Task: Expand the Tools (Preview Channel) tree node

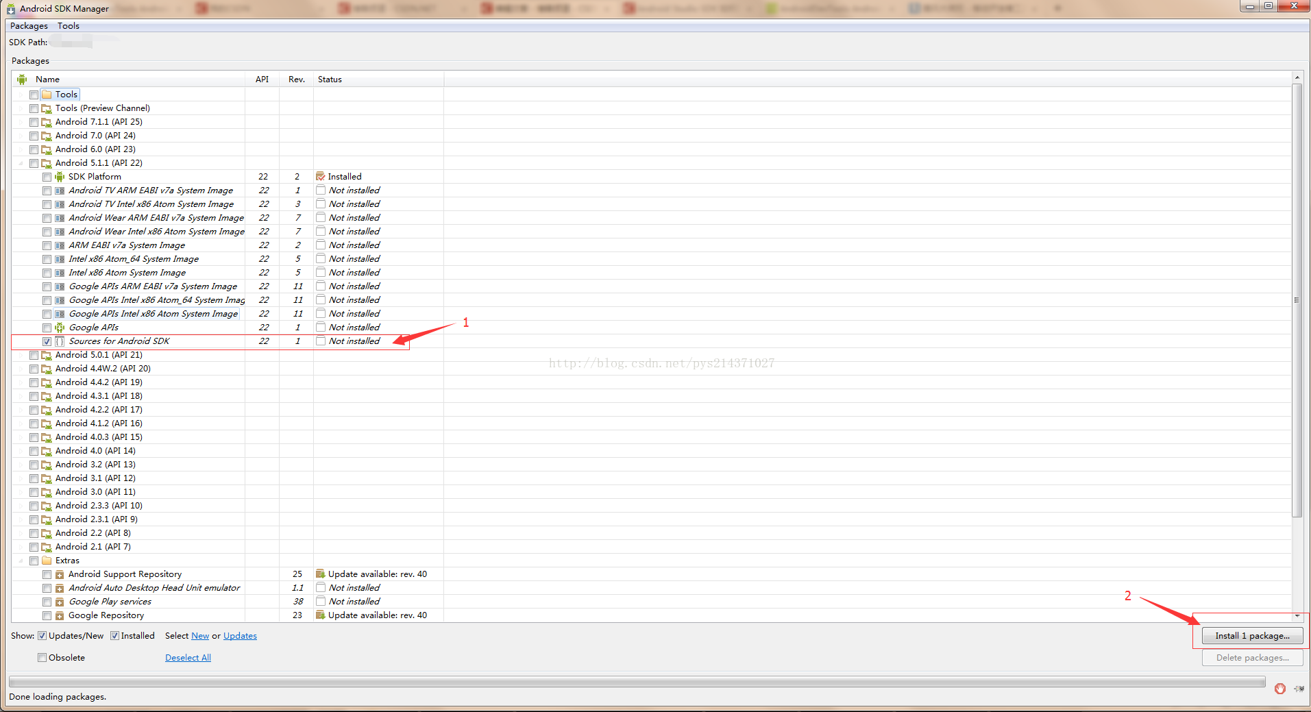Action: tap(21, 108)
